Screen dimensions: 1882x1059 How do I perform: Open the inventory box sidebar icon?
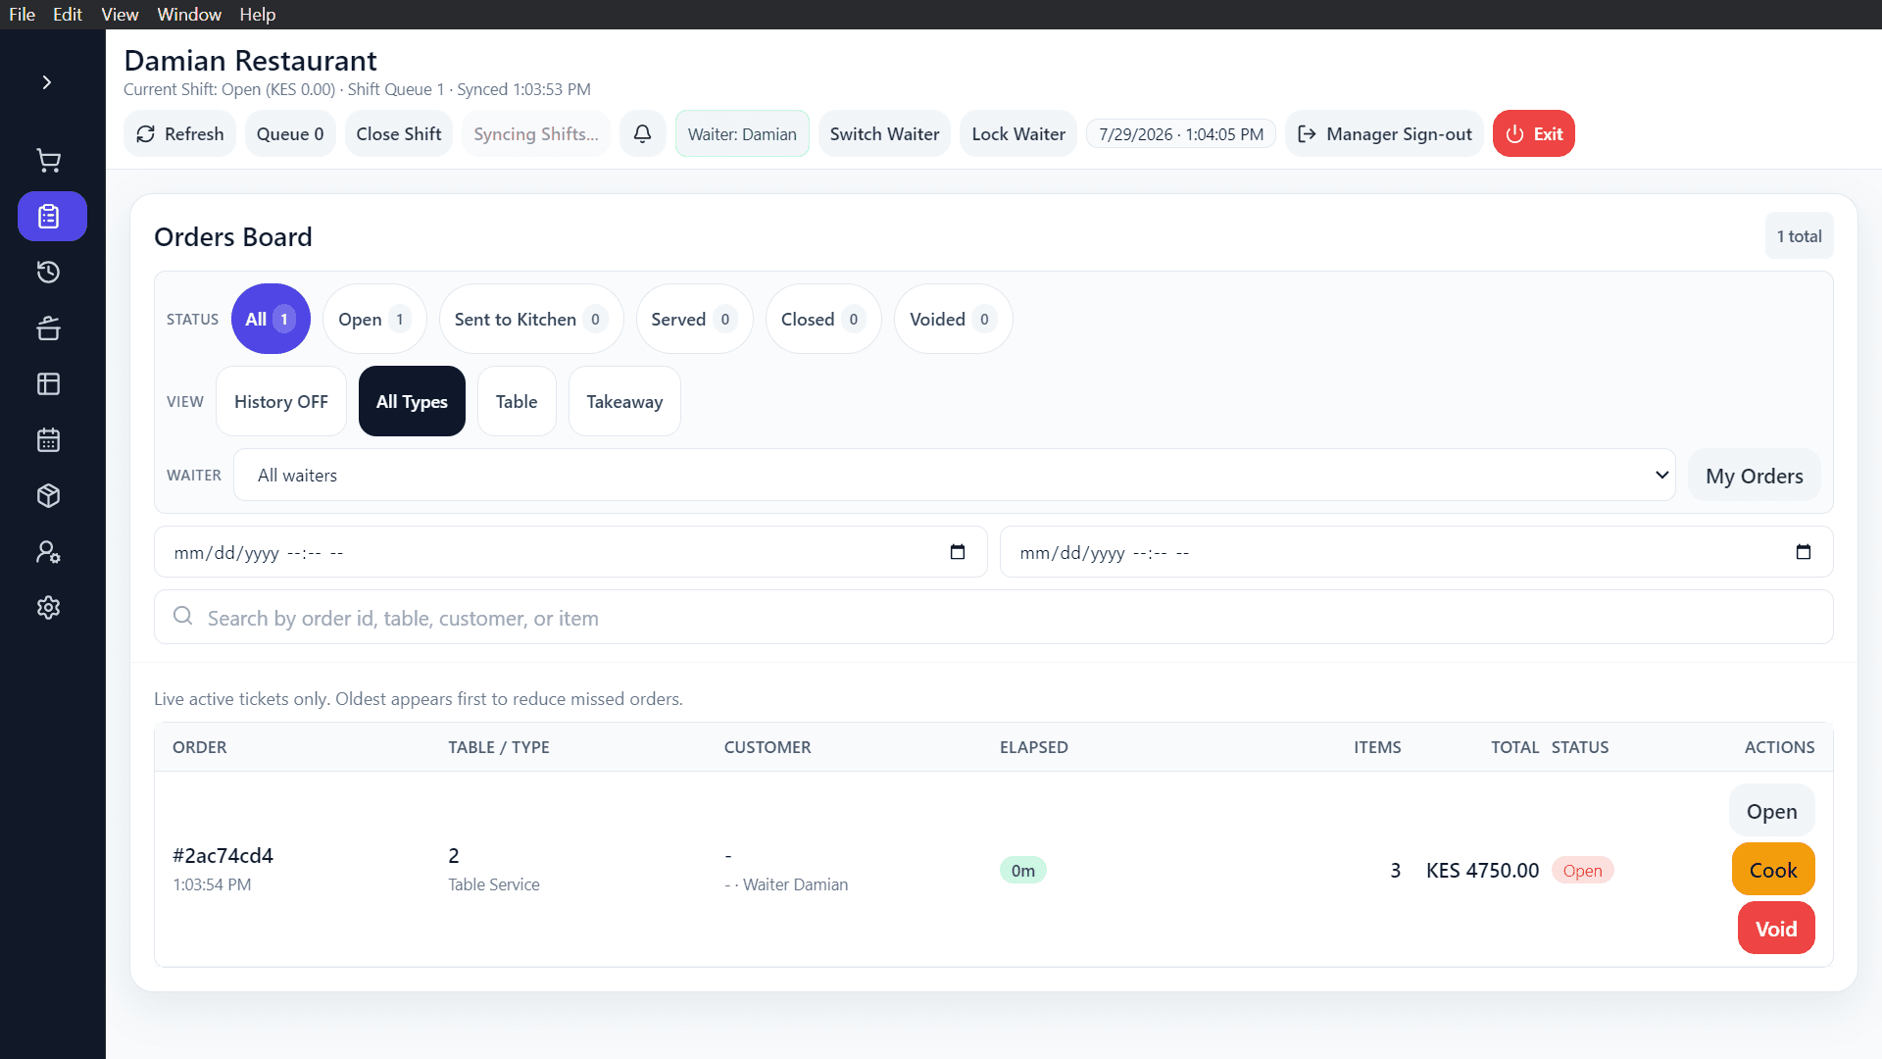(x=48, y=495)
